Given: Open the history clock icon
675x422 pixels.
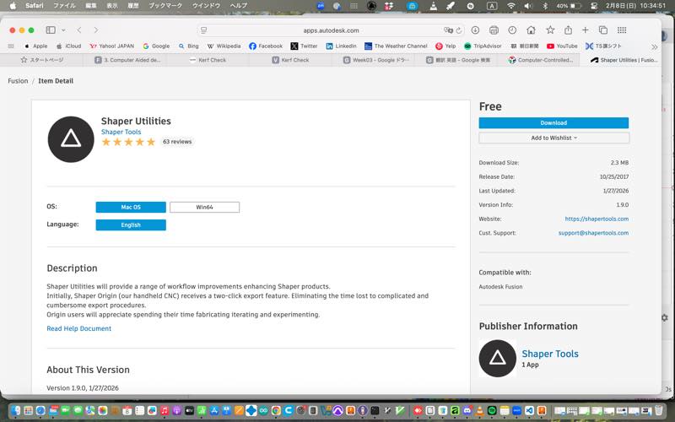Looking at the screenshot, I should [512, 30].
